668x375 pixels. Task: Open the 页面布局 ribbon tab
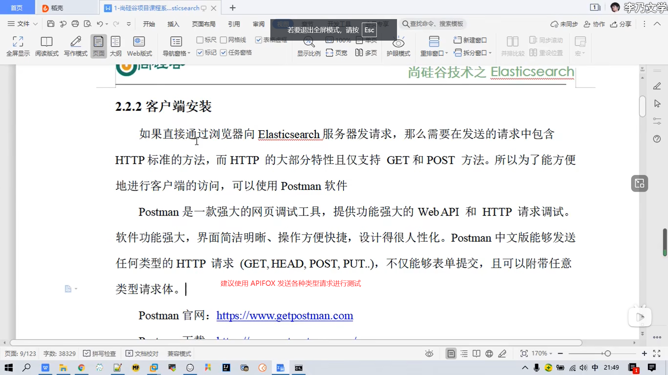pos(204,24)
